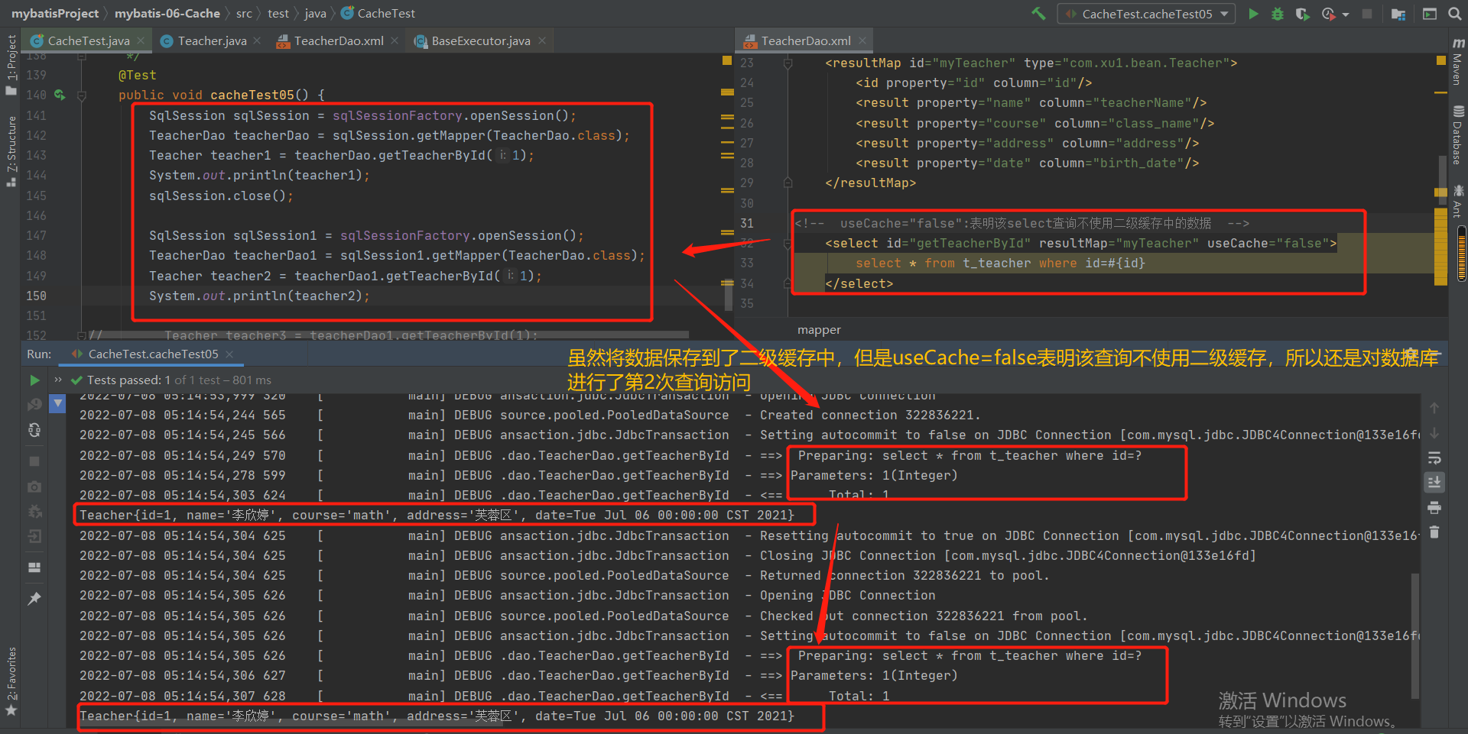Click mybatis-06-Cache in the breadcrumb
Screen dimensions: 1468x734
tap(167, 13)
